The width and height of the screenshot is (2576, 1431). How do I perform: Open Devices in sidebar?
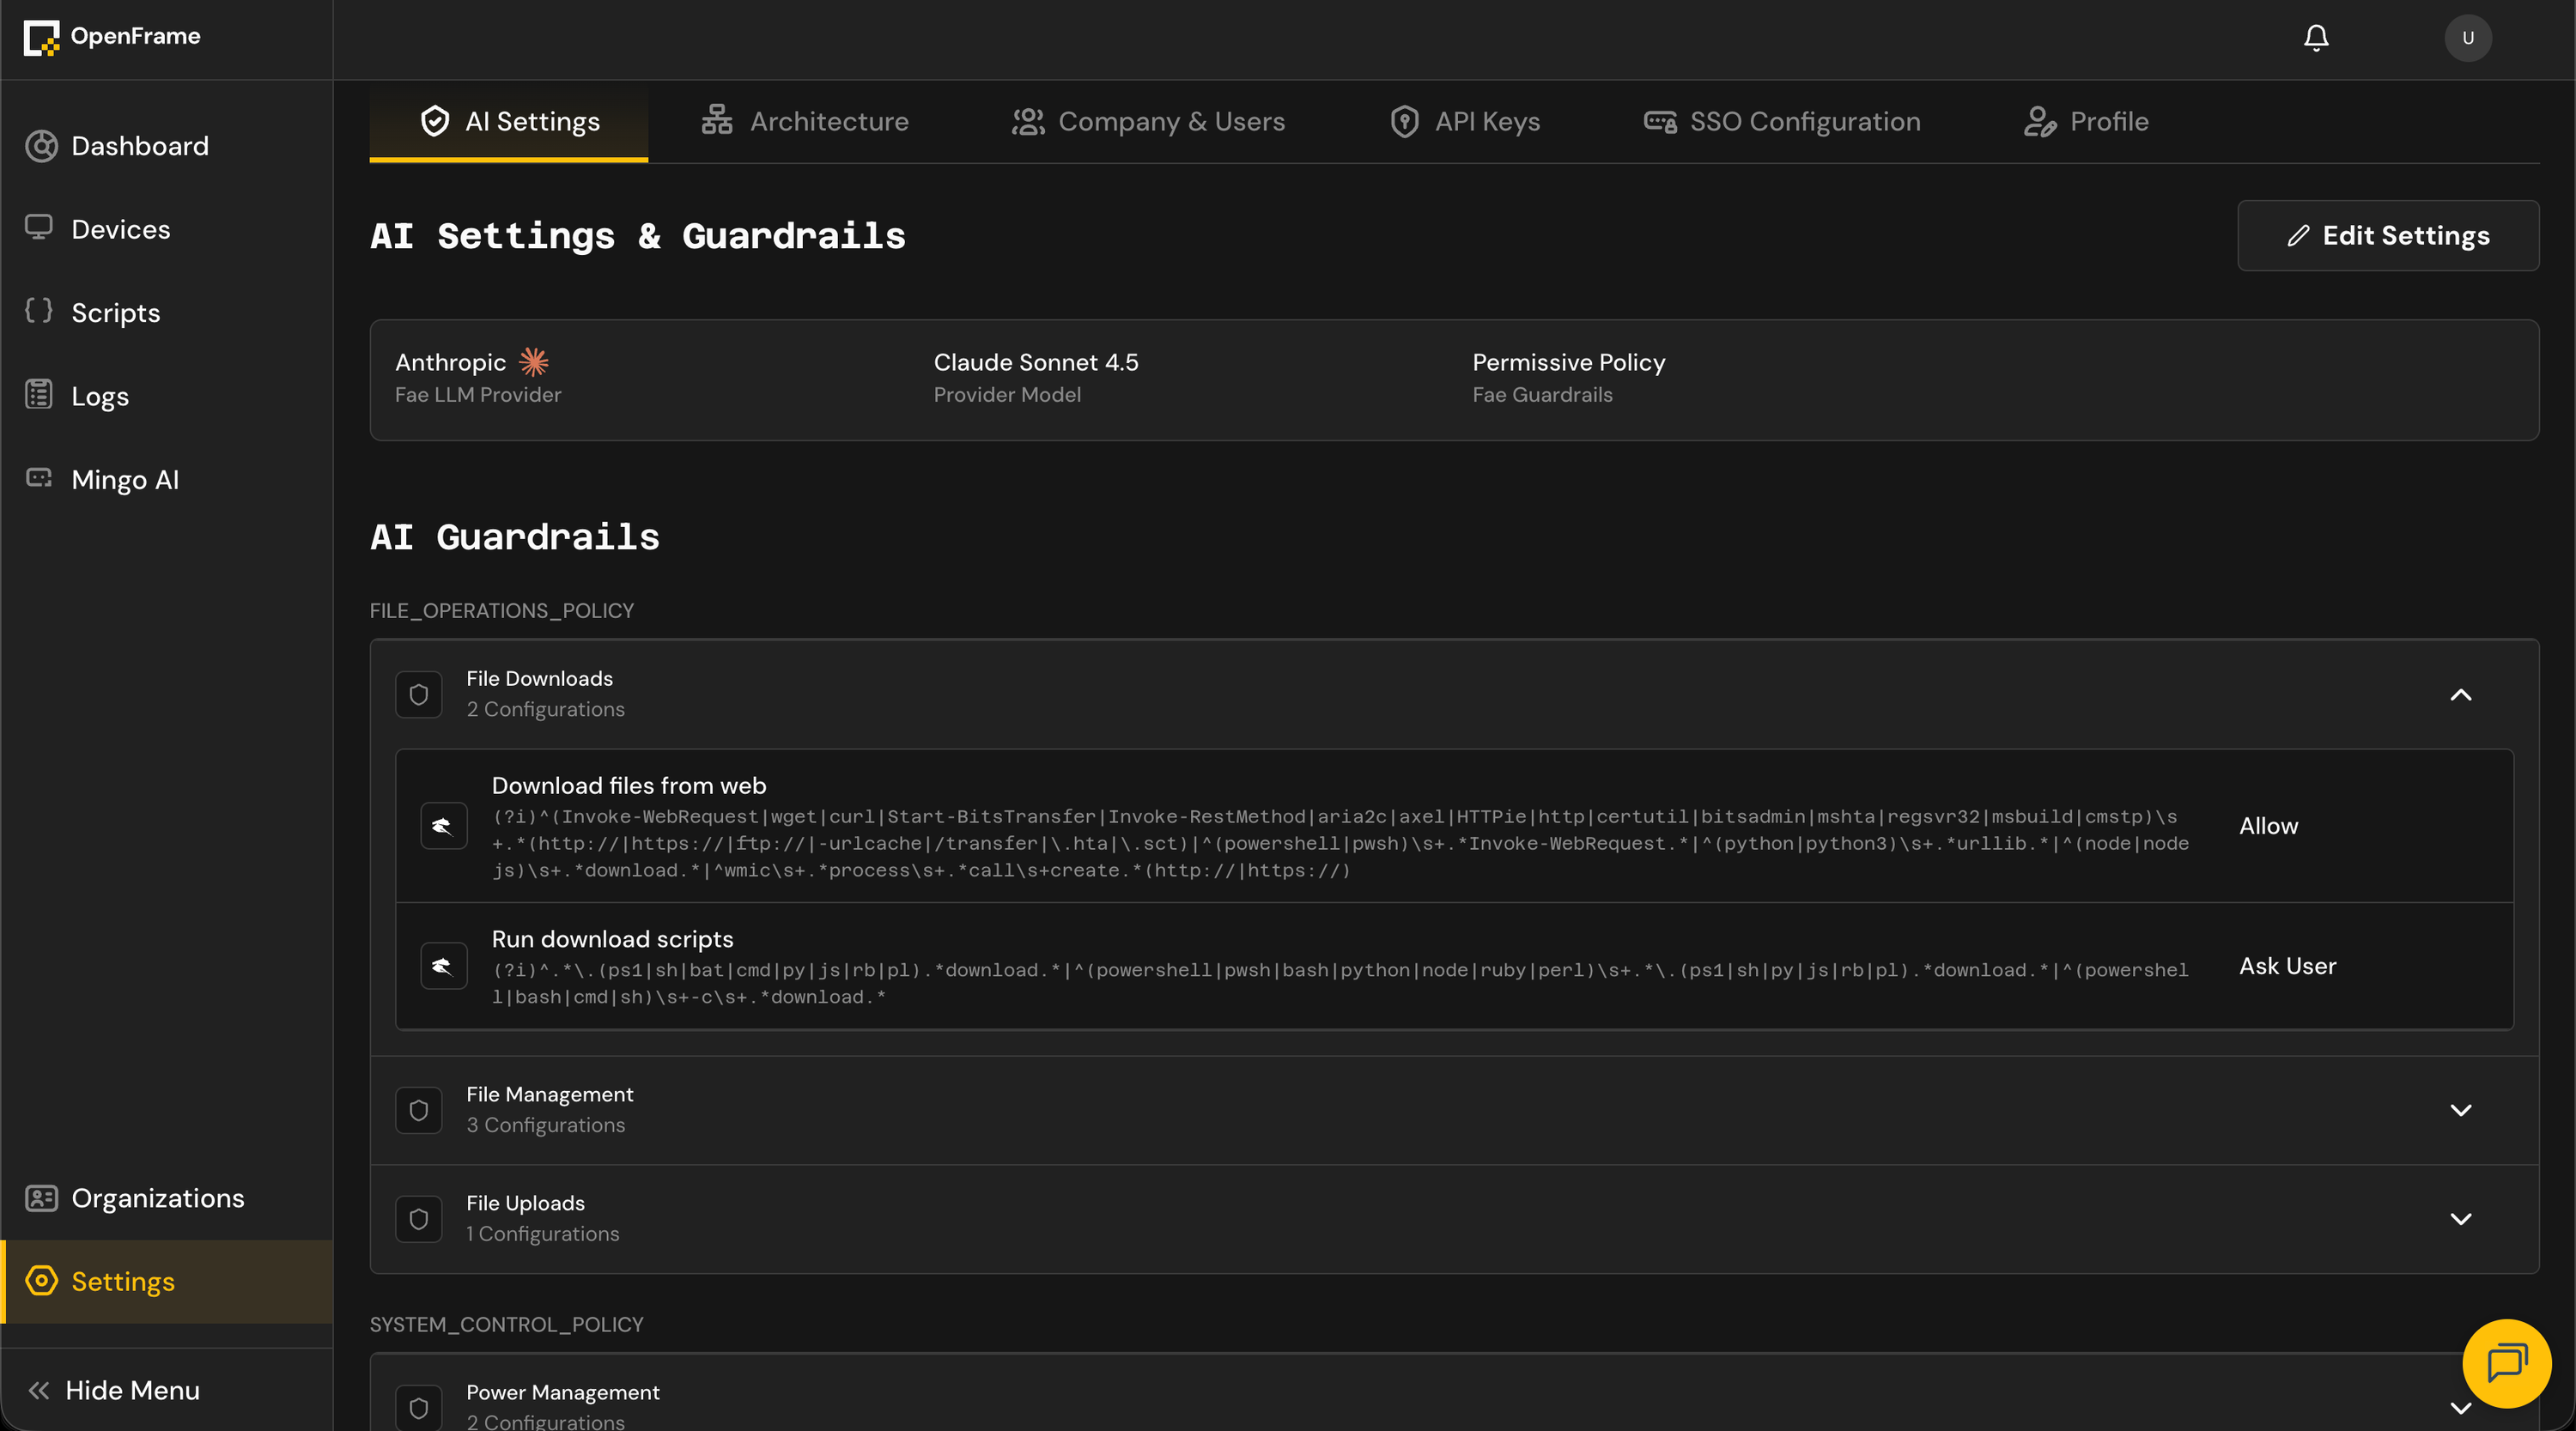(166, 229)
